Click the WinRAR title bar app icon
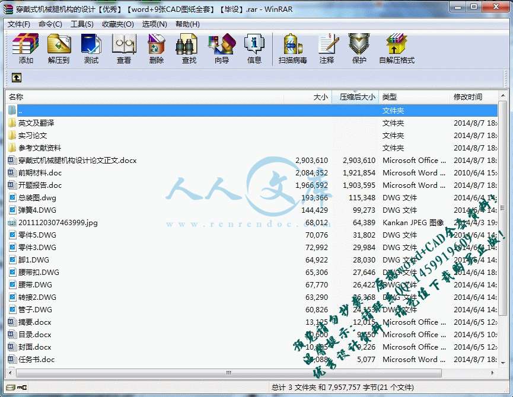513x397 pixels. [x=8, y=9]
